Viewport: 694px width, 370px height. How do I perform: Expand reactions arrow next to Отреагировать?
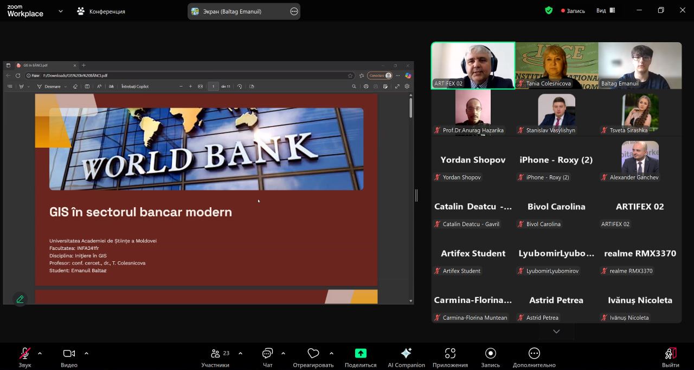point(331,353)
